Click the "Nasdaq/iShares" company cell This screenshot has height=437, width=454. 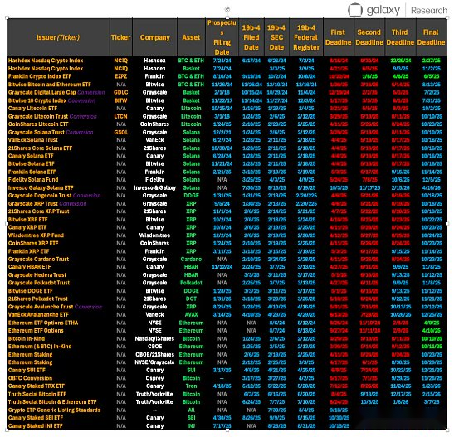click(155, 338)
